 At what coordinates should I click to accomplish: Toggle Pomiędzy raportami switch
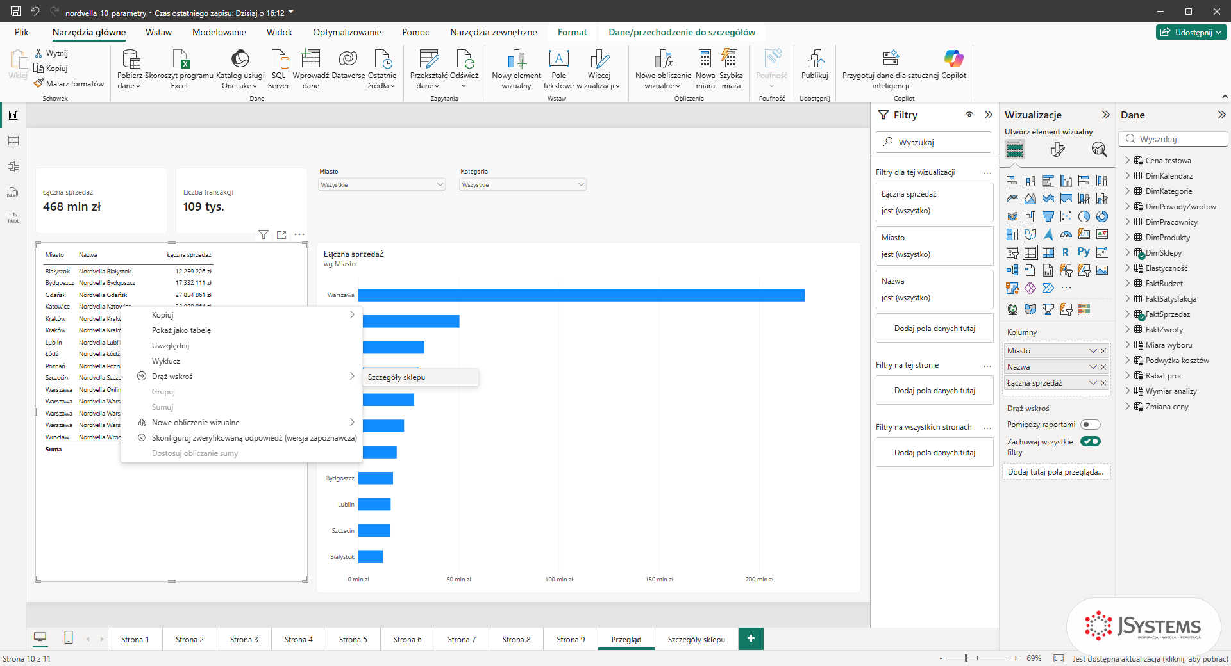click(x=1090, y=425)
